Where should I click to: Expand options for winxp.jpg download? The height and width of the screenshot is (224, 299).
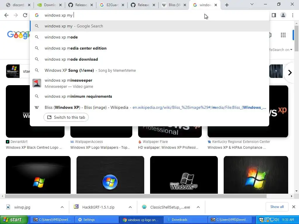pyautogui.click(x=62, y=207)
